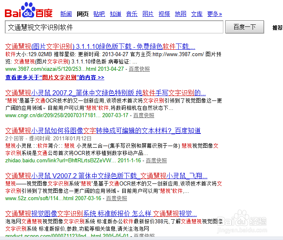Open the 新闻 news tab
The width and height of the screenshot is (283, 240).
(66, 14)
